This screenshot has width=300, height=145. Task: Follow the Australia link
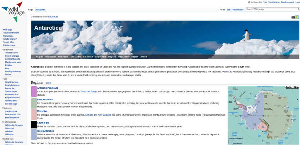click(88, 115)
